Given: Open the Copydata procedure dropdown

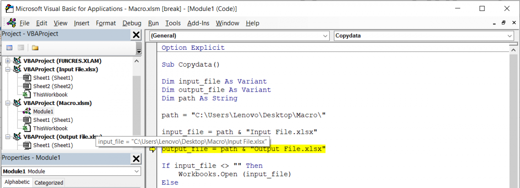Looking at the screenshot, I should click(510, 36).
